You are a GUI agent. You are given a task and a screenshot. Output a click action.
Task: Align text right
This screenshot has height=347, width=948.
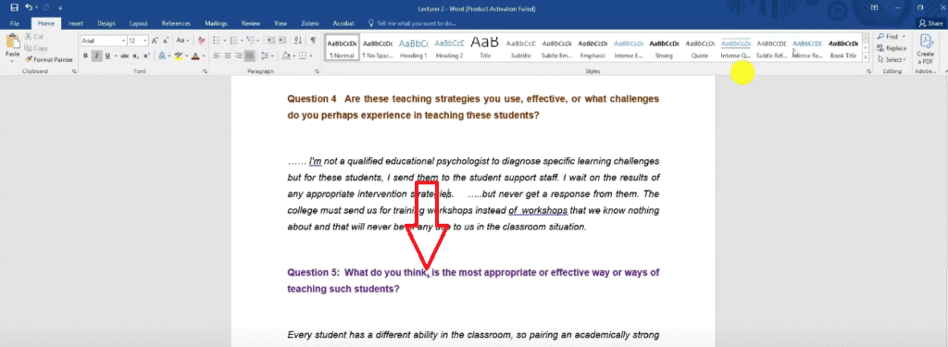click(x=240, y=56)
